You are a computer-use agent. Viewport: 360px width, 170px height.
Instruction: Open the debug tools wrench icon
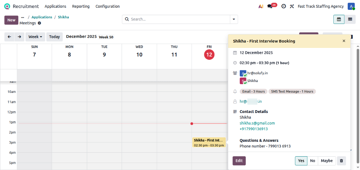[x=292, y=6]
